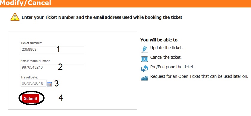Click the Modify/Cancel header title
The image size is (251, 116).
coord(26,3)
